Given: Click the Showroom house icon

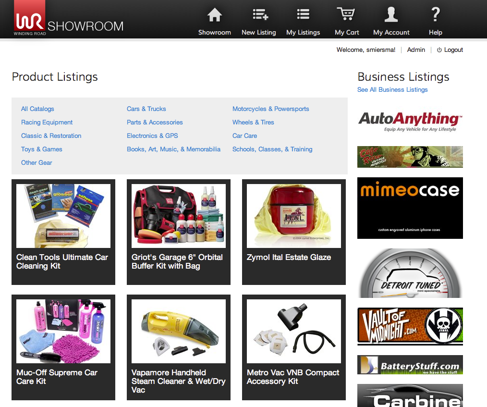Looking at the screenshot, I should [215, 15].
